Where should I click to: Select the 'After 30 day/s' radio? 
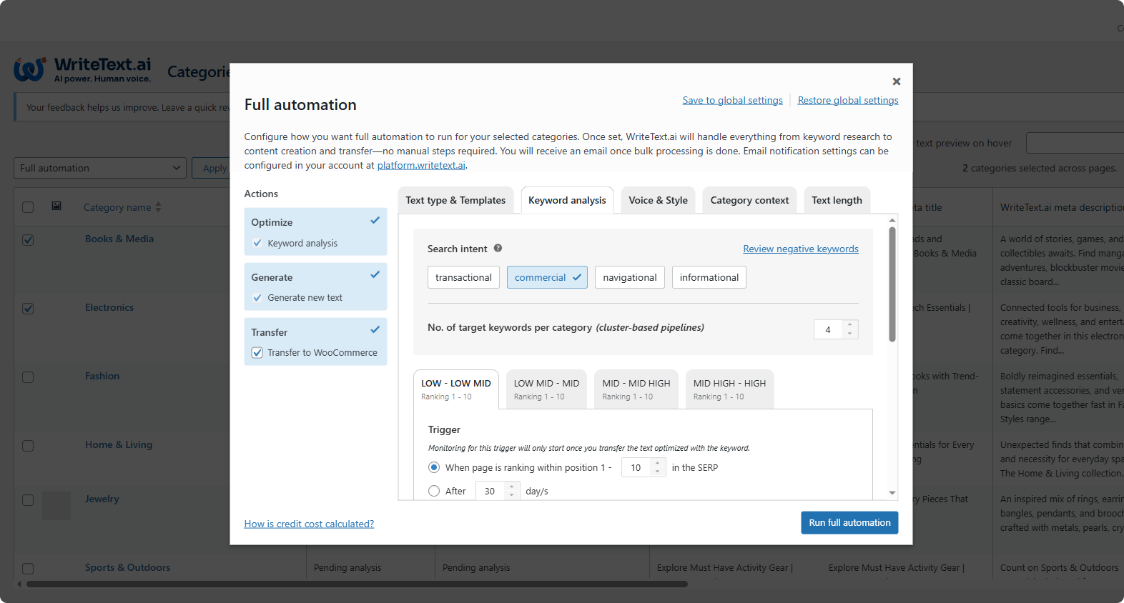point(434,491)
